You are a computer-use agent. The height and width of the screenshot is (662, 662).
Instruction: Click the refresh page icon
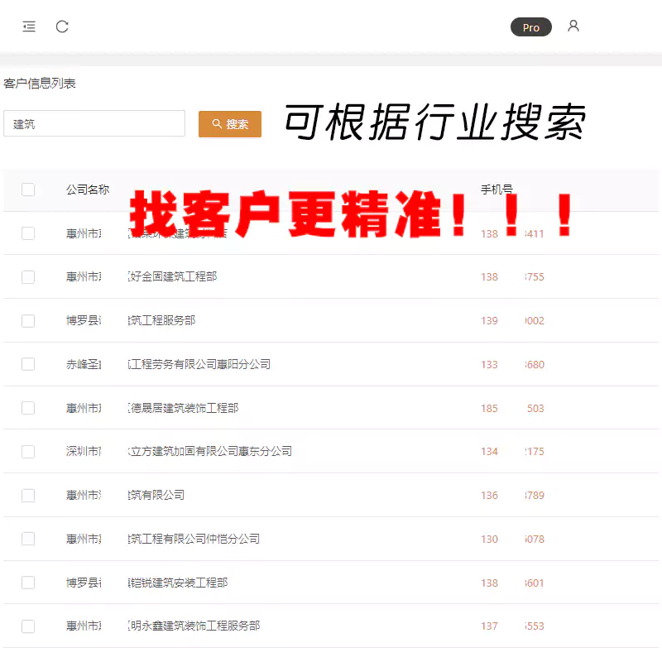(62, 27)
